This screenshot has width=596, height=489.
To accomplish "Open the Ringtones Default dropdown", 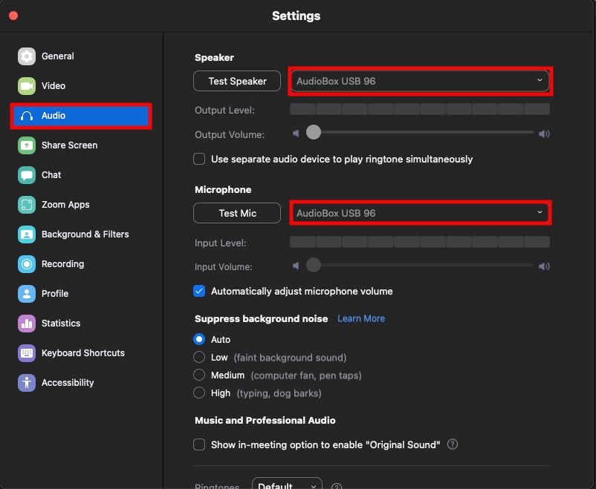I will click(287, 485).
